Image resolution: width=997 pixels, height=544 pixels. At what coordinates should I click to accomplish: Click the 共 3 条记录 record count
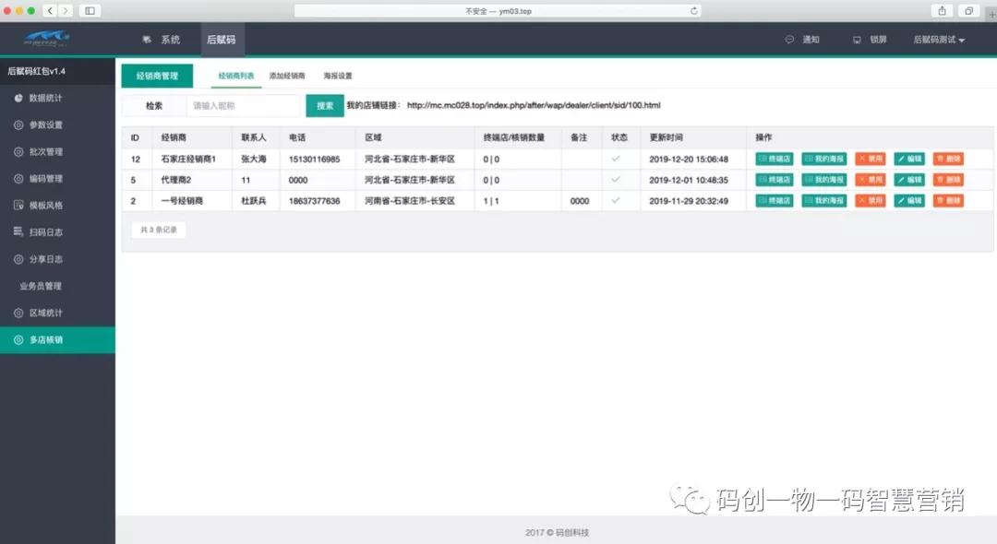click(159, 230)
